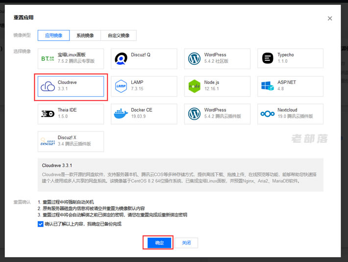348x262 pixels.
Task: Click the WordPress 5.4.2 社区版 version text
Action: click(x=216, y=61)
